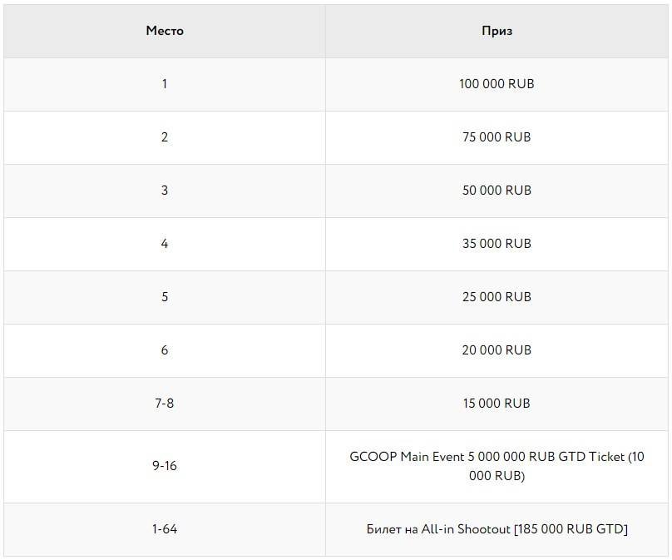The image size is (672, 560).
Task: Click the "Место" column header
Action: point(164,31)
